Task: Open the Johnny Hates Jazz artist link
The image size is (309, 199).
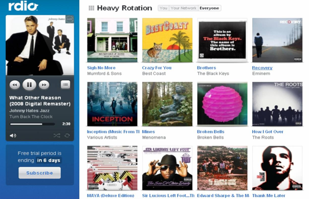Action: pyautogui.click(x=29, y=110)
